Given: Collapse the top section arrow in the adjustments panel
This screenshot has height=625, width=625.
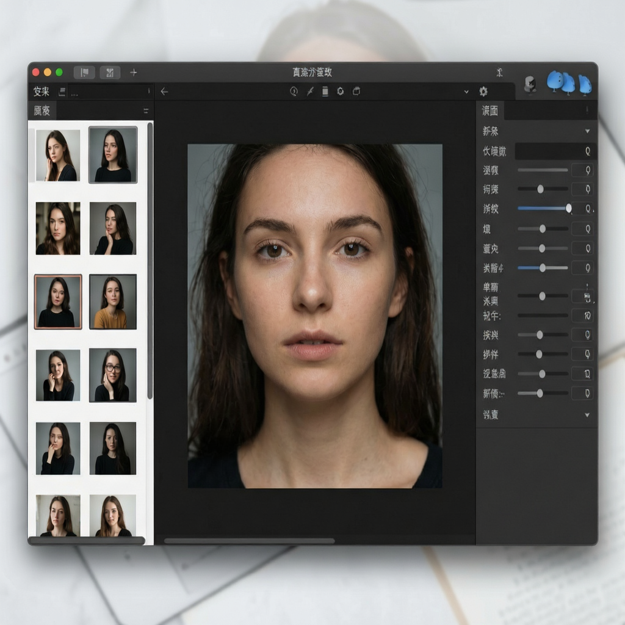Looking at the screenshot, I should 587,131.
